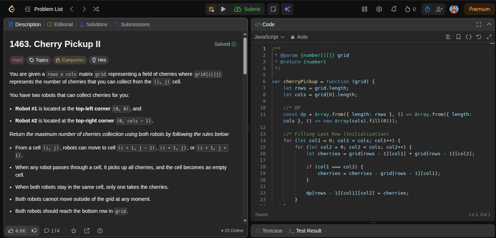
Task: Go to next problem arrow
Action: click(84, 9)
